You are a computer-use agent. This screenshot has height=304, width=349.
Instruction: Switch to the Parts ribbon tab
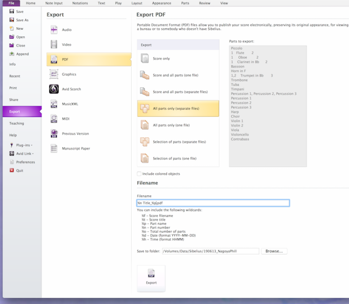tap(185, 3)
